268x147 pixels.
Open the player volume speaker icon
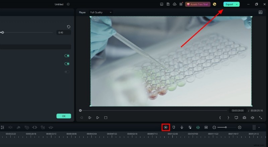(x=253, y=118)
